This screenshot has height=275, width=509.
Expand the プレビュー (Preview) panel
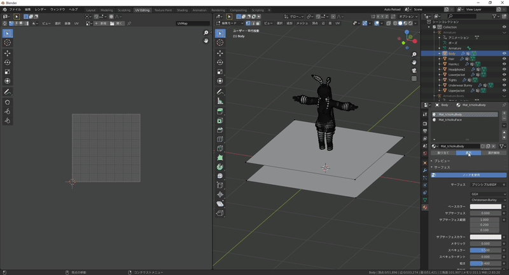tap(442, 161)
